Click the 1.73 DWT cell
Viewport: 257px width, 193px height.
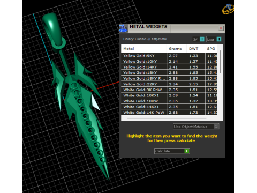pos(196,112)
